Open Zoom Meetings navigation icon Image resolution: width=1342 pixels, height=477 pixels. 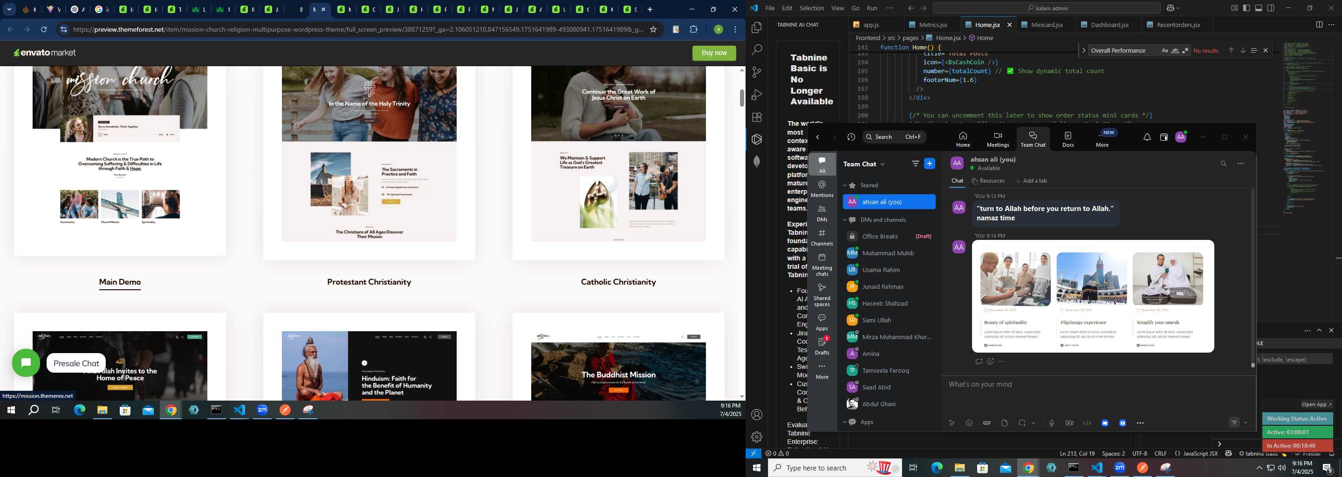pos(998,140)
